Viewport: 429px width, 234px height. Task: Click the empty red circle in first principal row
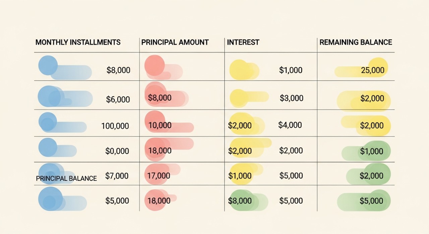(155, 65)
